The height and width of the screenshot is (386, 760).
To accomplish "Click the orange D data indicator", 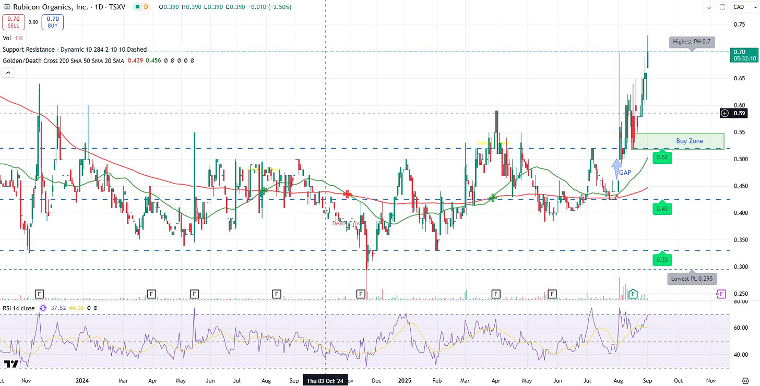I will pos(146,7).
